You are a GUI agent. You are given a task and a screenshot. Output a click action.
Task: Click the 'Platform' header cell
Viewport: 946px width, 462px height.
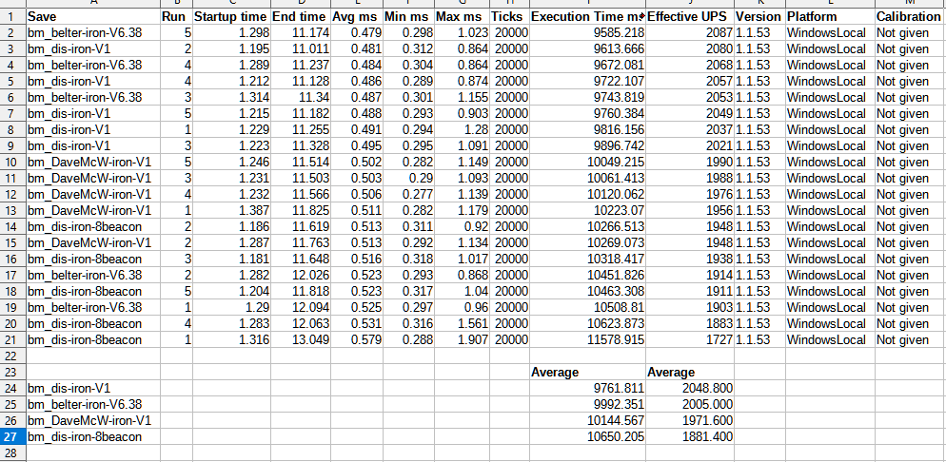[830, 17]
